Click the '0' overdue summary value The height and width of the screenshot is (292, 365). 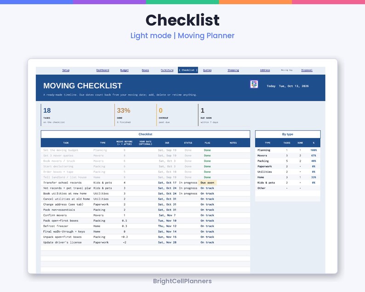(160, 110)
